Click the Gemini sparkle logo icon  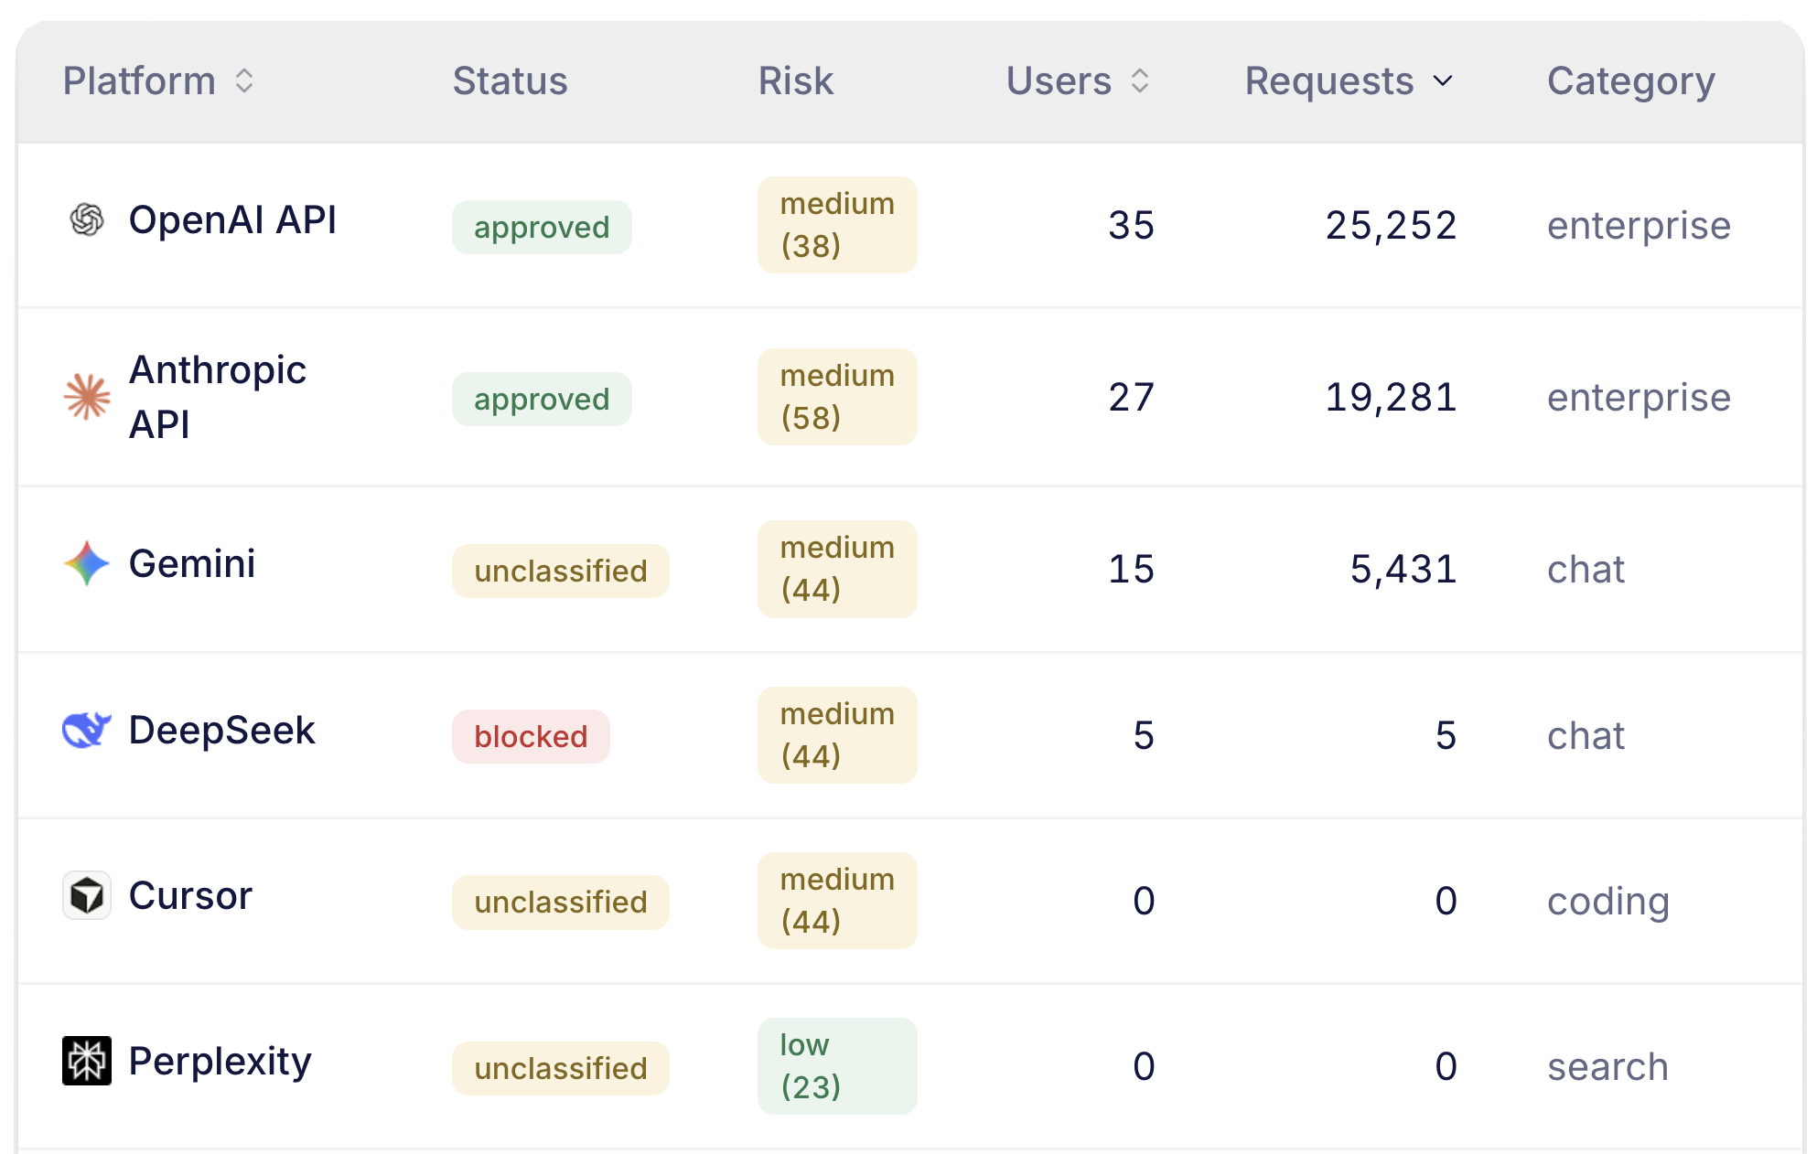(87, 563)
